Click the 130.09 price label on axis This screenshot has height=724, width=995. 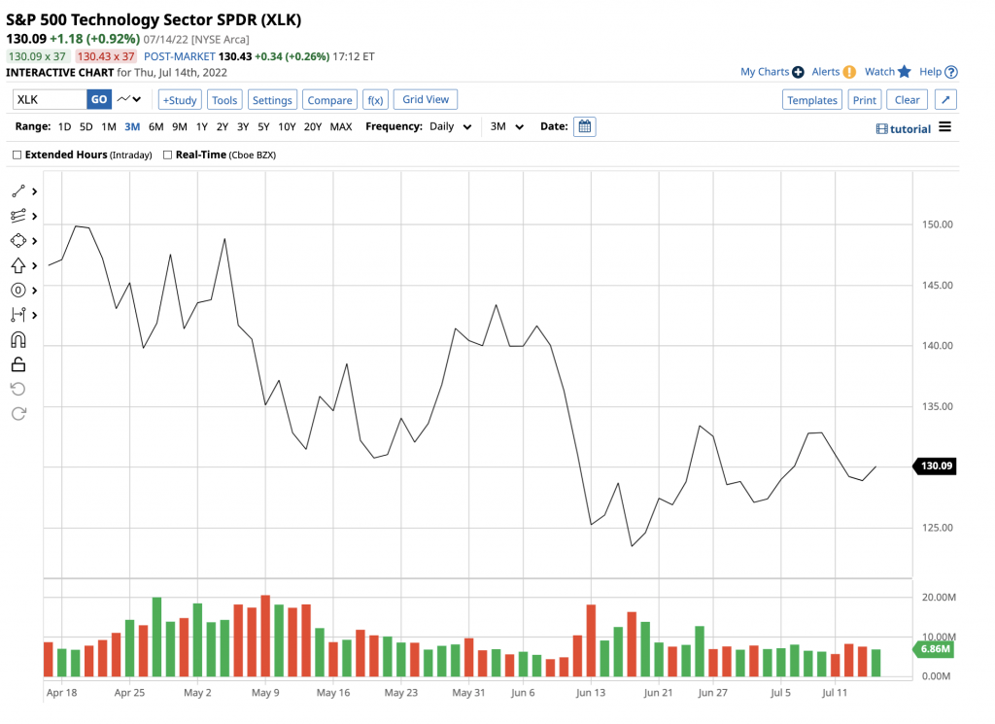(x=935, y=465)
